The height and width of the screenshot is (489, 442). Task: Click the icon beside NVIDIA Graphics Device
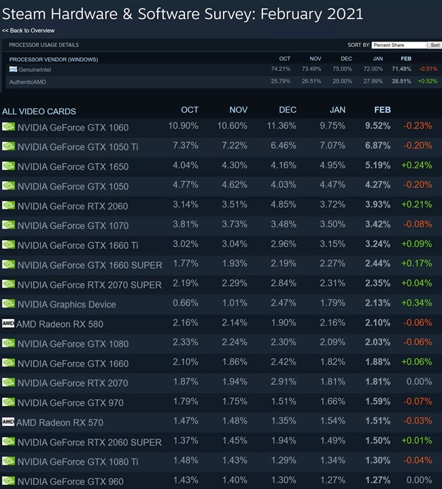click(8, 304)
